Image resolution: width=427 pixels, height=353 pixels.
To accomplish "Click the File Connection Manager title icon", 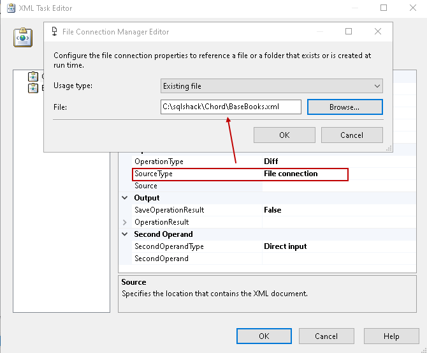I will pos(54,31).
